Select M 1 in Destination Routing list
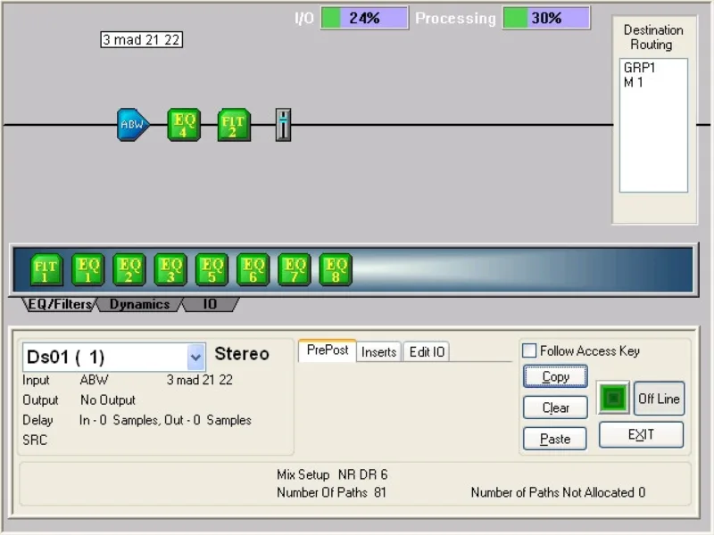714x535 pixels. (634, 82)
